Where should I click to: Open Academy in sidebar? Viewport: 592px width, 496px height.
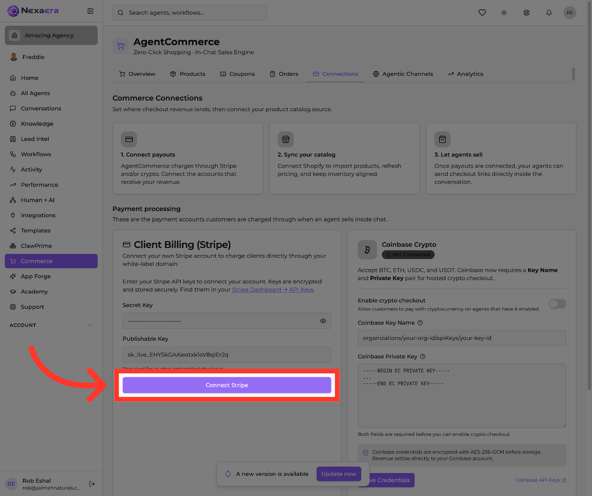click(x=51, y=292)
